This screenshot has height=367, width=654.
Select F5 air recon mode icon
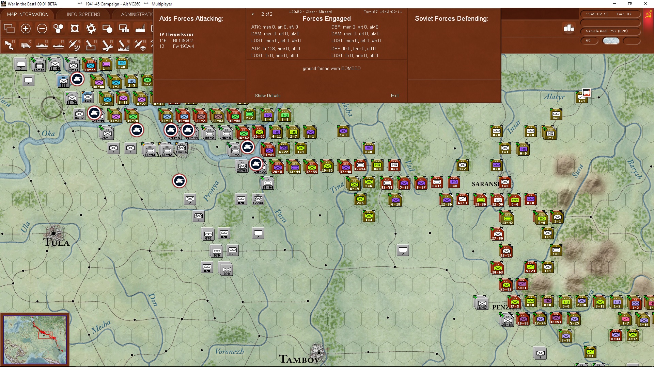75,45
